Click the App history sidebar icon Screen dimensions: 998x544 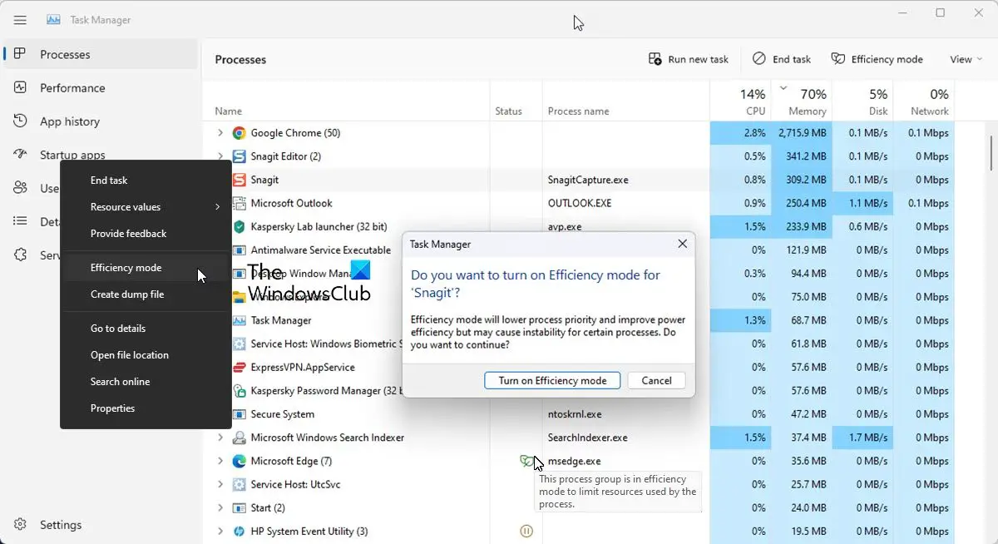pos(22,121)
